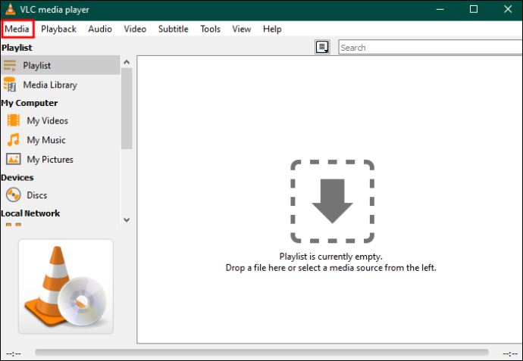Click the Devices section header
523x361 pixels.
point(17,178)
